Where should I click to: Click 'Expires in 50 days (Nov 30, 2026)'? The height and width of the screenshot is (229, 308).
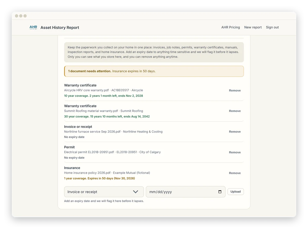click(x=111, y=178)
